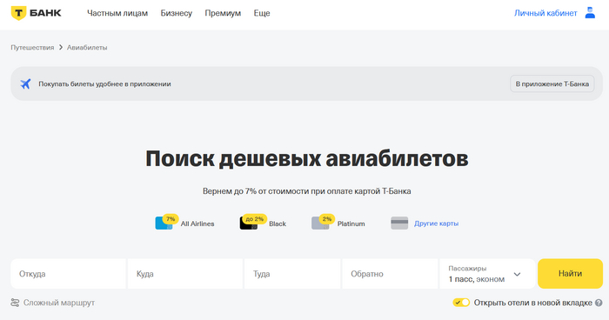
Task: Click the breadcrumb chevron separator
Action: pos(61,47)
